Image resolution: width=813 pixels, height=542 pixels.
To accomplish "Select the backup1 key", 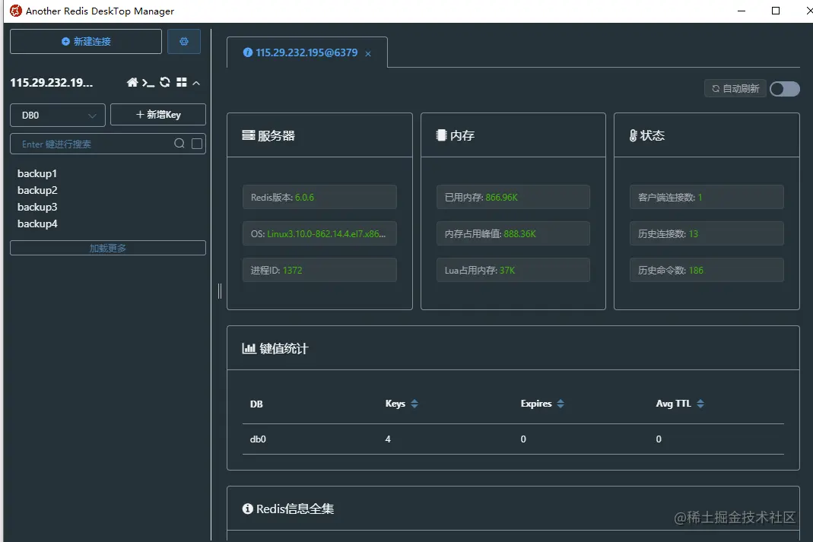I will coord(37,173).
